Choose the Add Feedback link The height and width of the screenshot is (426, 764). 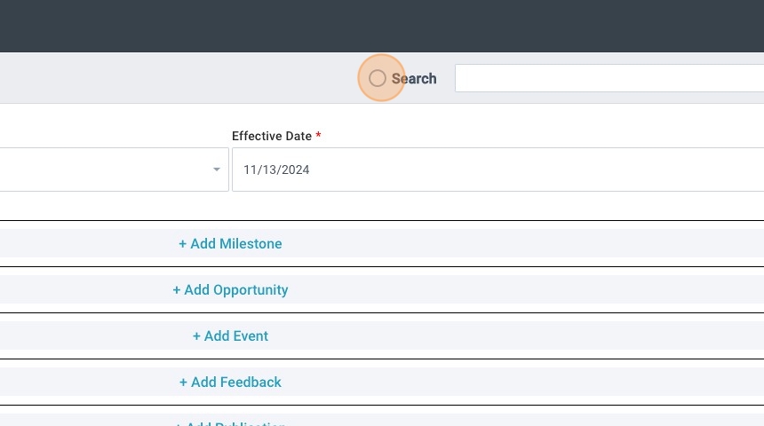pos(230,383)
